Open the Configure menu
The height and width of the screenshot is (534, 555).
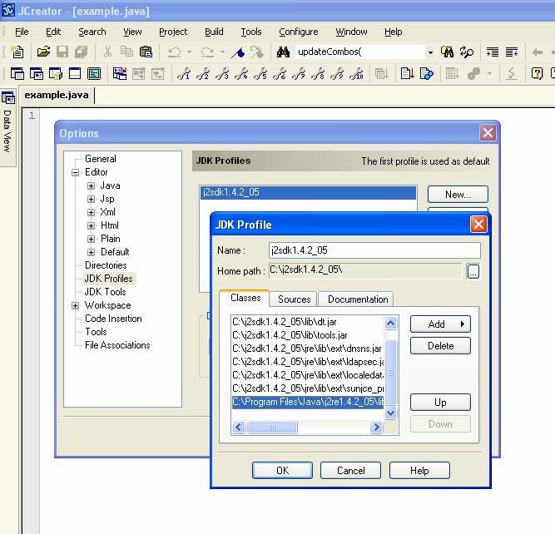coord(299,32)
